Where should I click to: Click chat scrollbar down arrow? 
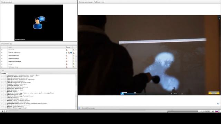76,108
